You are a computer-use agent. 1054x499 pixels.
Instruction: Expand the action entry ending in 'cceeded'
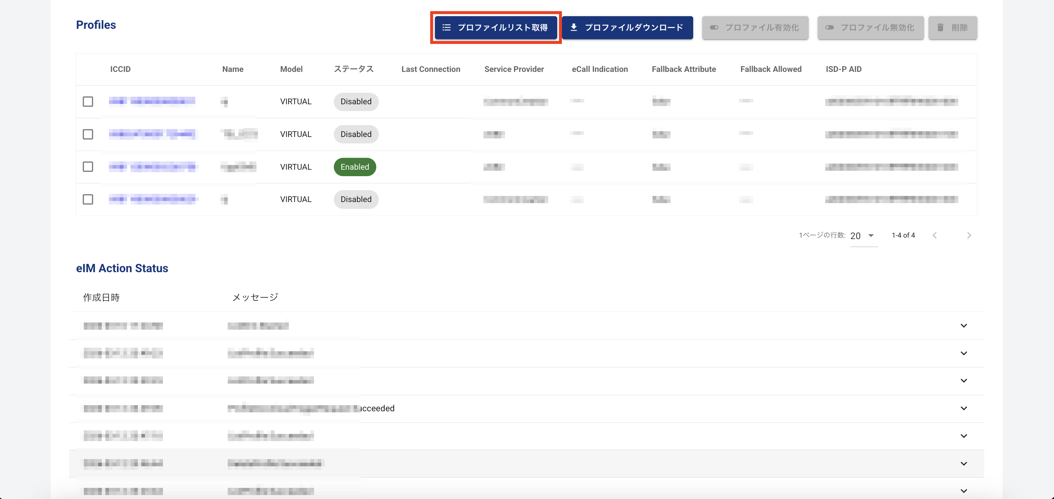pos(964,408)
